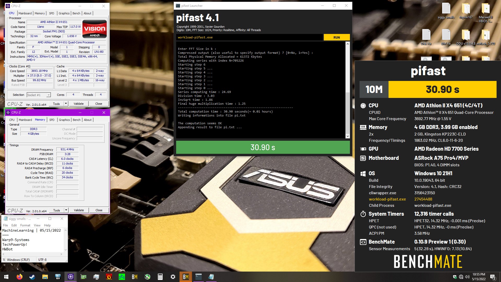Click the Multiplier value x 37.0
501x282 pixels.
coord(39,76)
